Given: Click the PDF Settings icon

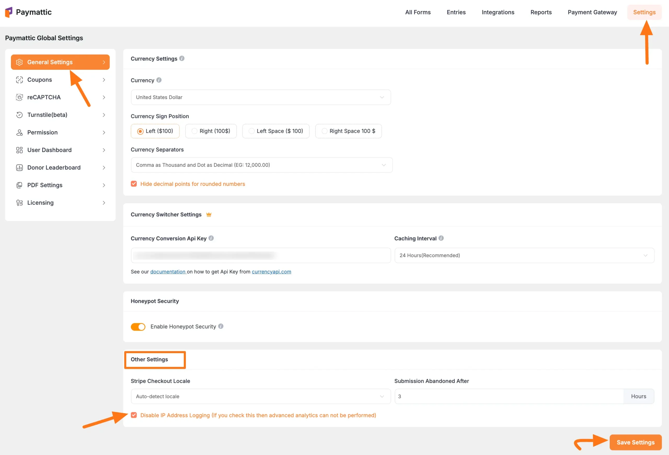Looking at the screenshot, I should pos(19,185).
